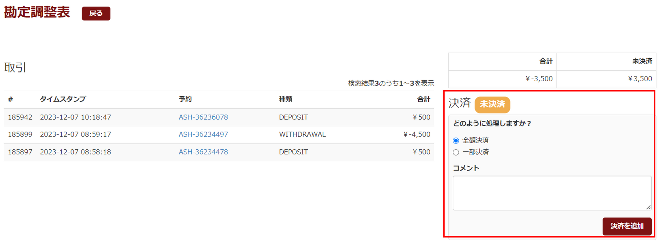661x243 pixels.
Task: Select the 一部決済 radio option
Action: (456, 152)
